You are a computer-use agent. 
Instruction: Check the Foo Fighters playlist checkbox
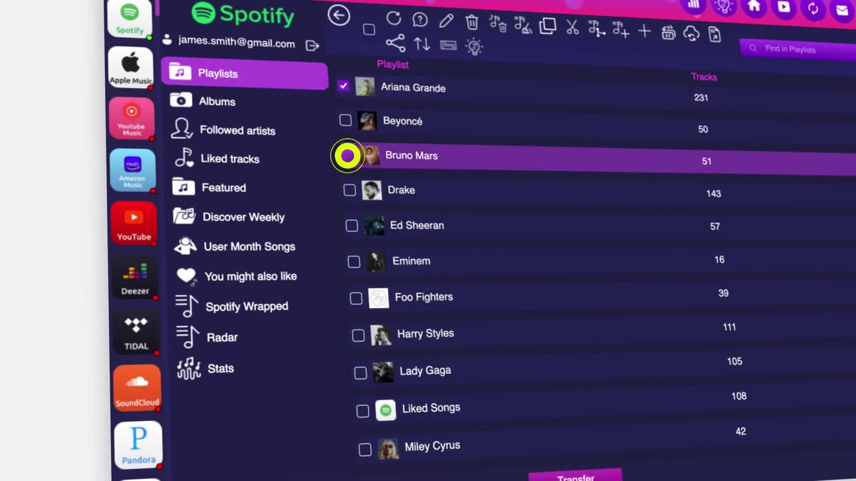click(x=356, y=298)
